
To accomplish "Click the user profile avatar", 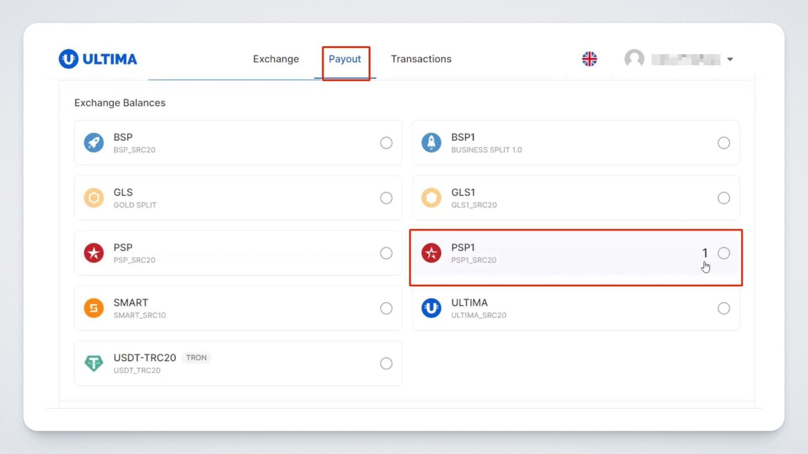I will tap(634, 59).
